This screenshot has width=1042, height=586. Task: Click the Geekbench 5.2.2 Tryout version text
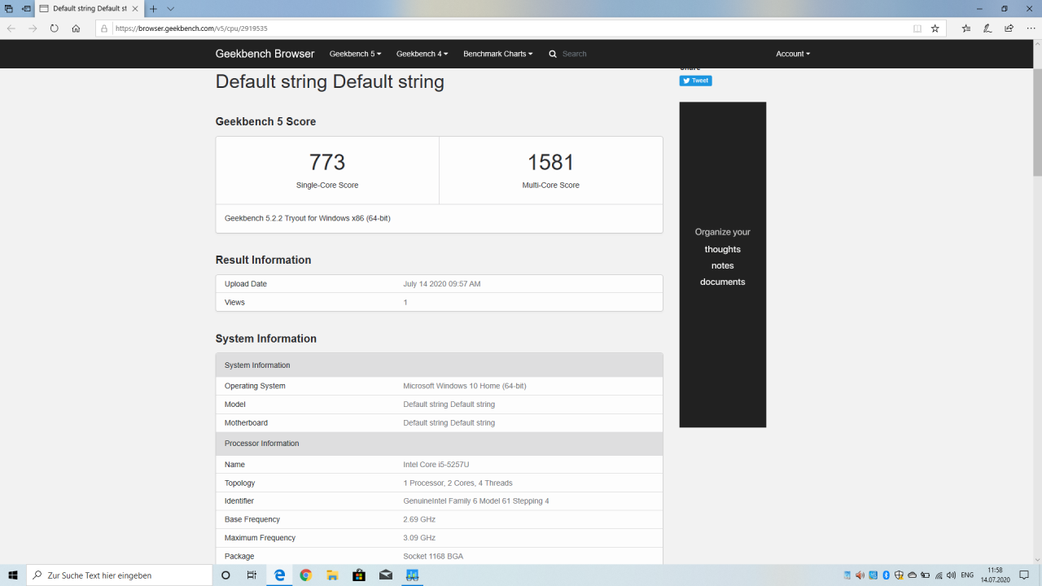coord(308,218)
